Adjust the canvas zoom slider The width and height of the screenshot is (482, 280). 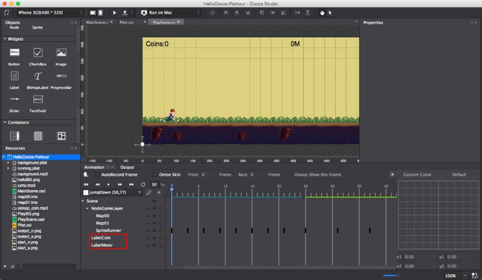[x=397, y=275]
